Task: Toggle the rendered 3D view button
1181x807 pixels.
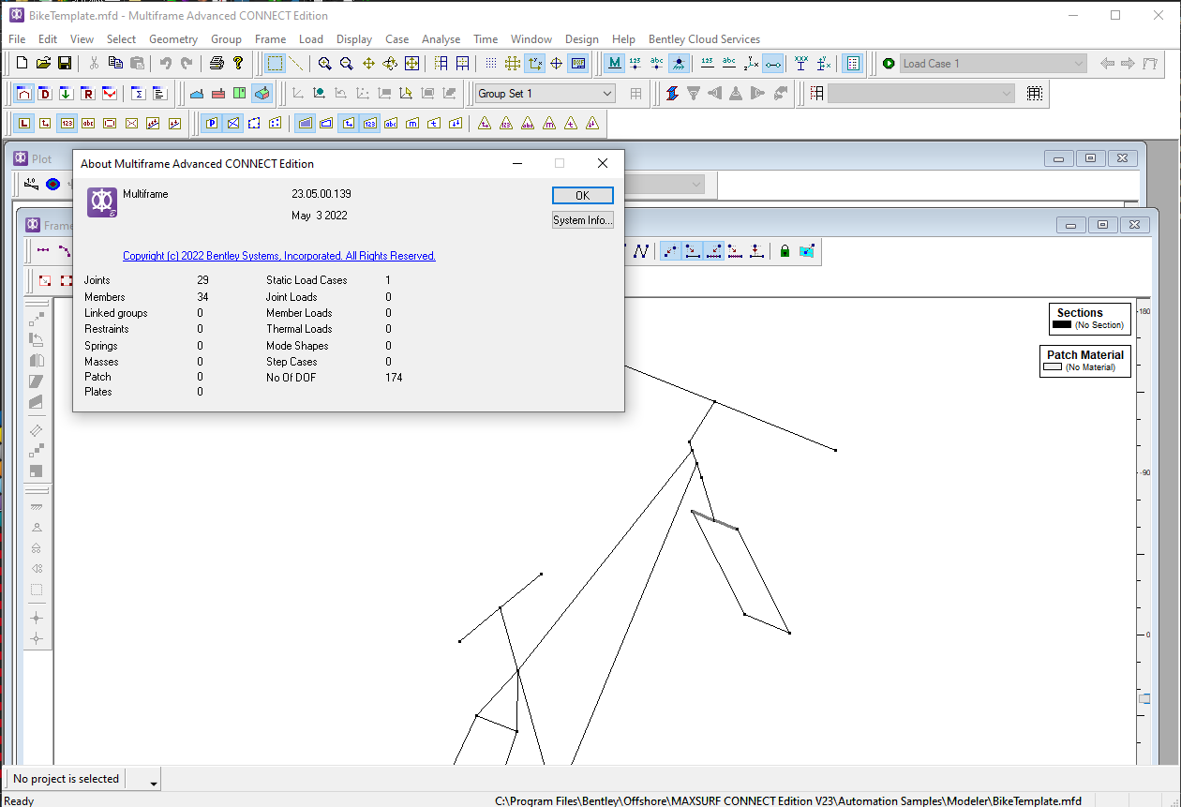Action: click(x=262, y=94)
